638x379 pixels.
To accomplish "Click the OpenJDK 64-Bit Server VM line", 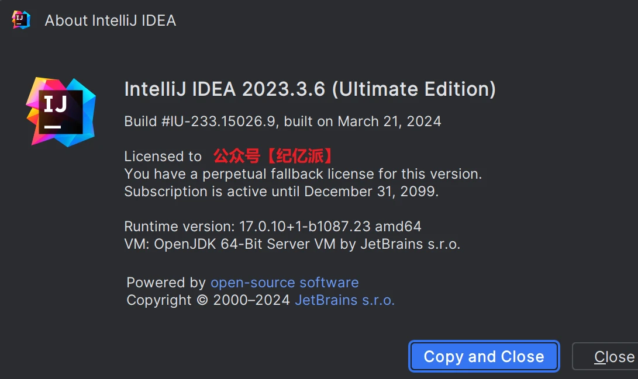I will (x=292, y=244).
